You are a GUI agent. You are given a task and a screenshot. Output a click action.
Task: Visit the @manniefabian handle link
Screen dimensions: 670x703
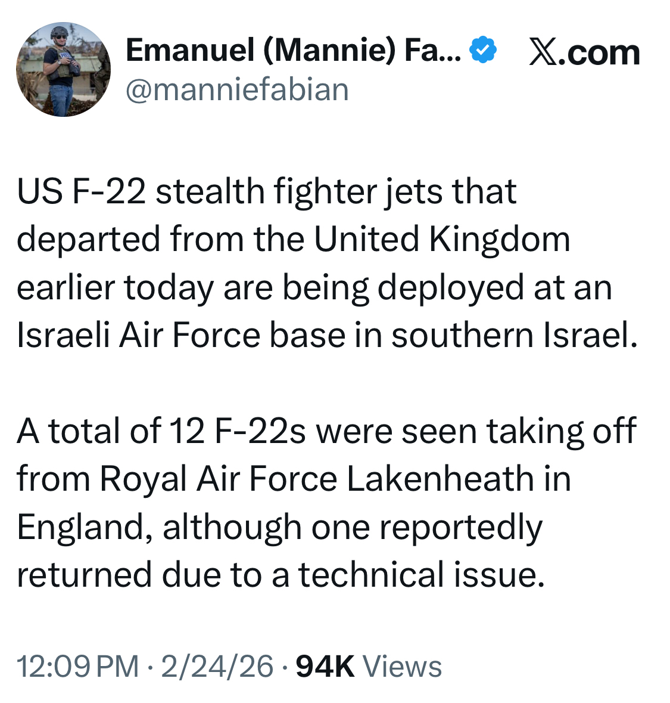pos(237,89)
